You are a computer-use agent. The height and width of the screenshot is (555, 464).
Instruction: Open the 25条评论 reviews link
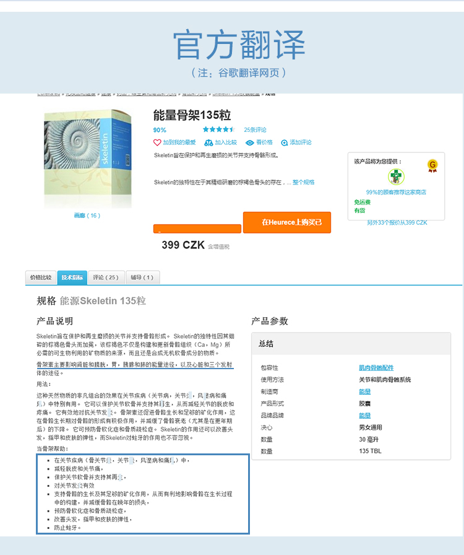pos(255,130)
